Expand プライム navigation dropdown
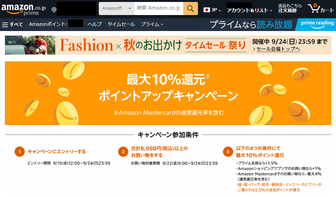Image resolution: width=336 pixels, height=197 pixels. click(152, 25)
